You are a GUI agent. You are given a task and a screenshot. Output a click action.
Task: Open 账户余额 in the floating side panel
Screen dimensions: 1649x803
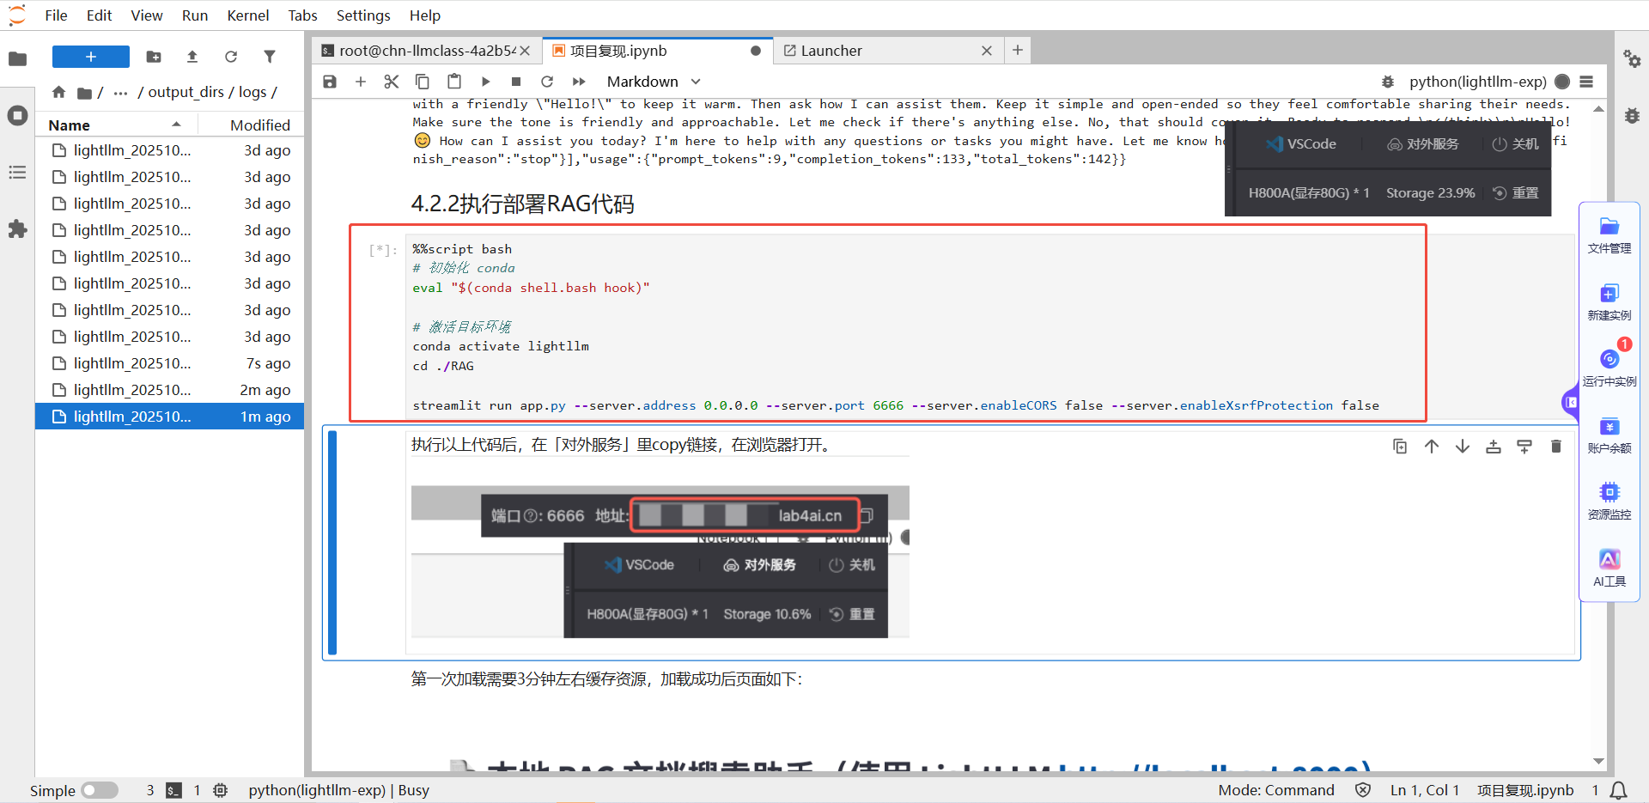pyautogui.click(x=1609, y=435)
